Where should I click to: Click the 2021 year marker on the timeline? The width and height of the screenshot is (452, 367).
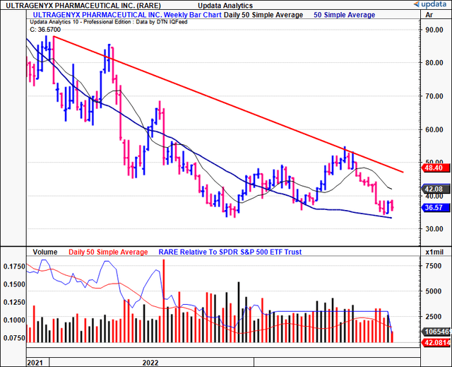click(35, 363)
